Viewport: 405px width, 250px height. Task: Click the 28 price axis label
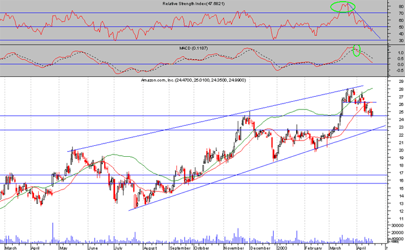point(401,90)
